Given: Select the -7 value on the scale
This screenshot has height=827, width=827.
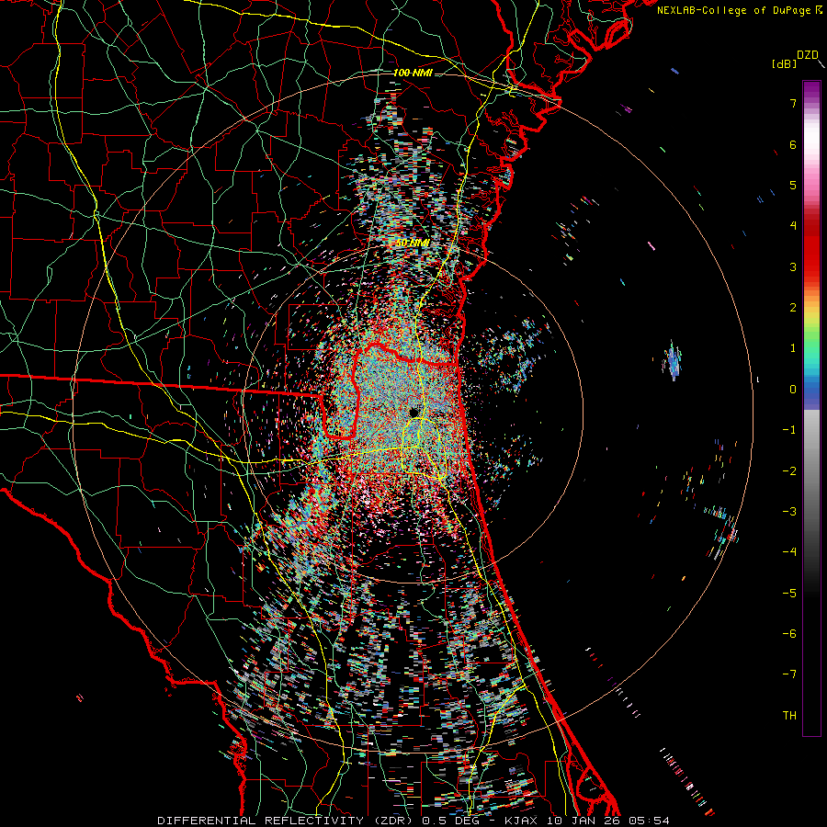Looking at the screenshot, I should [x=789, y=674].
